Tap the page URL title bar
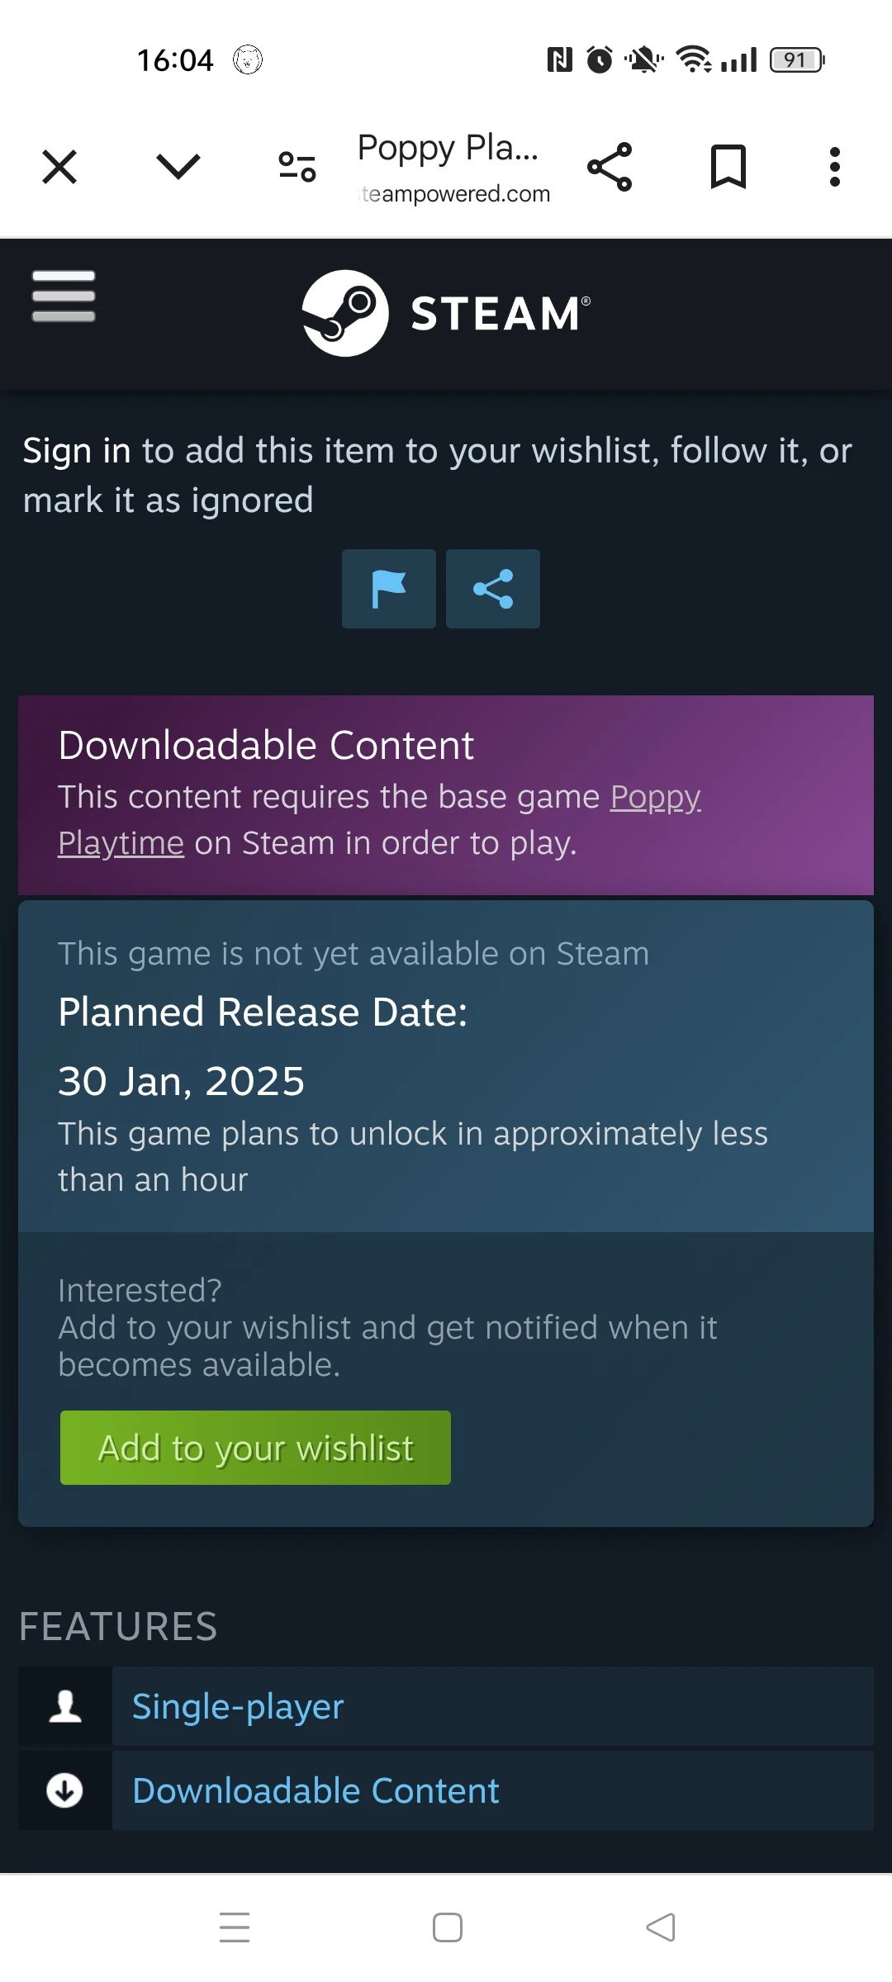The image size is (892, 1982). tap(453, 167)
